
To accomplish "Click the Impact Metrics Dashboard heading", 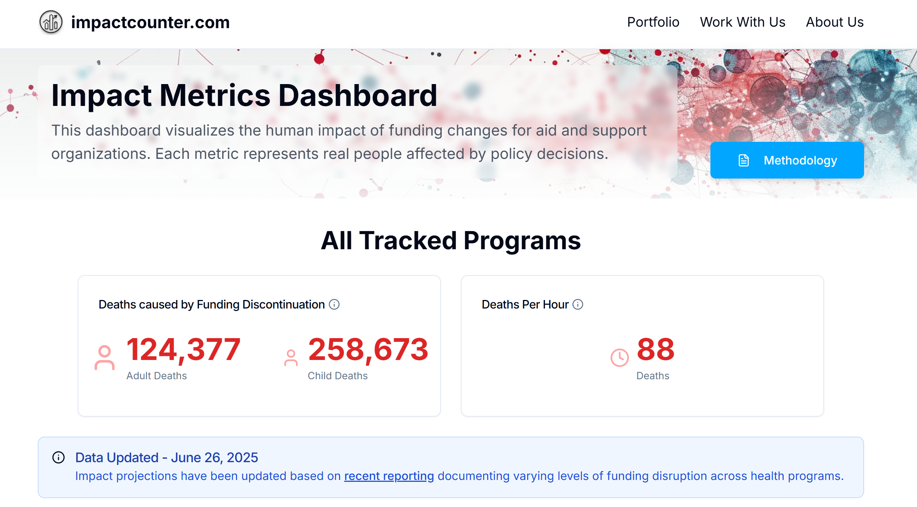I will tap(244, 96).
